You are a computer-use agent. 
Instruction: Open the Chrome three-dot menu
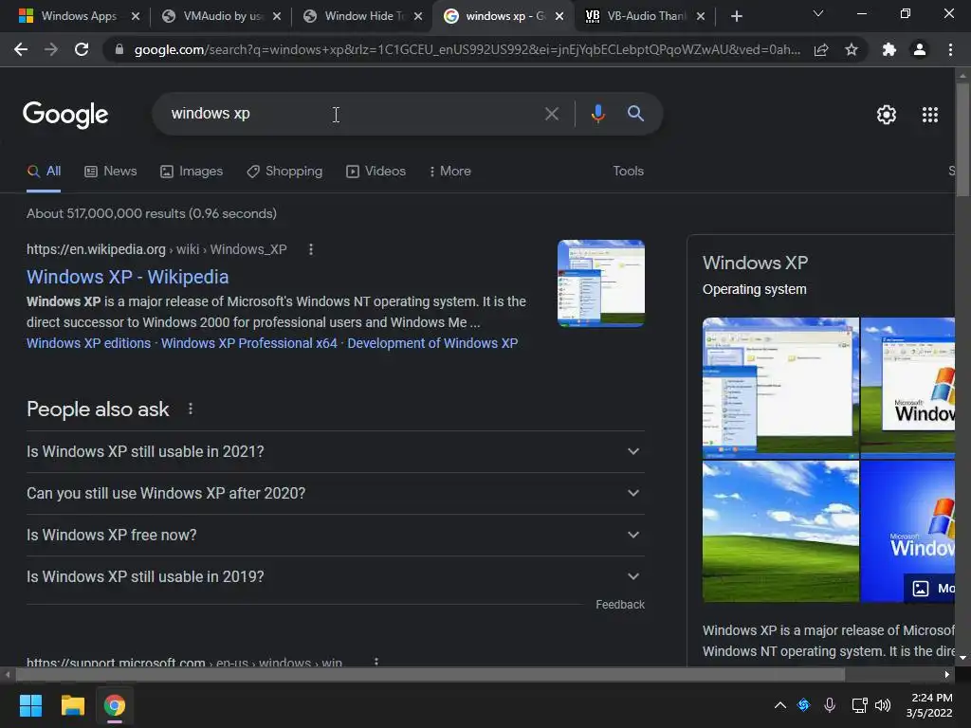(950, 49)
